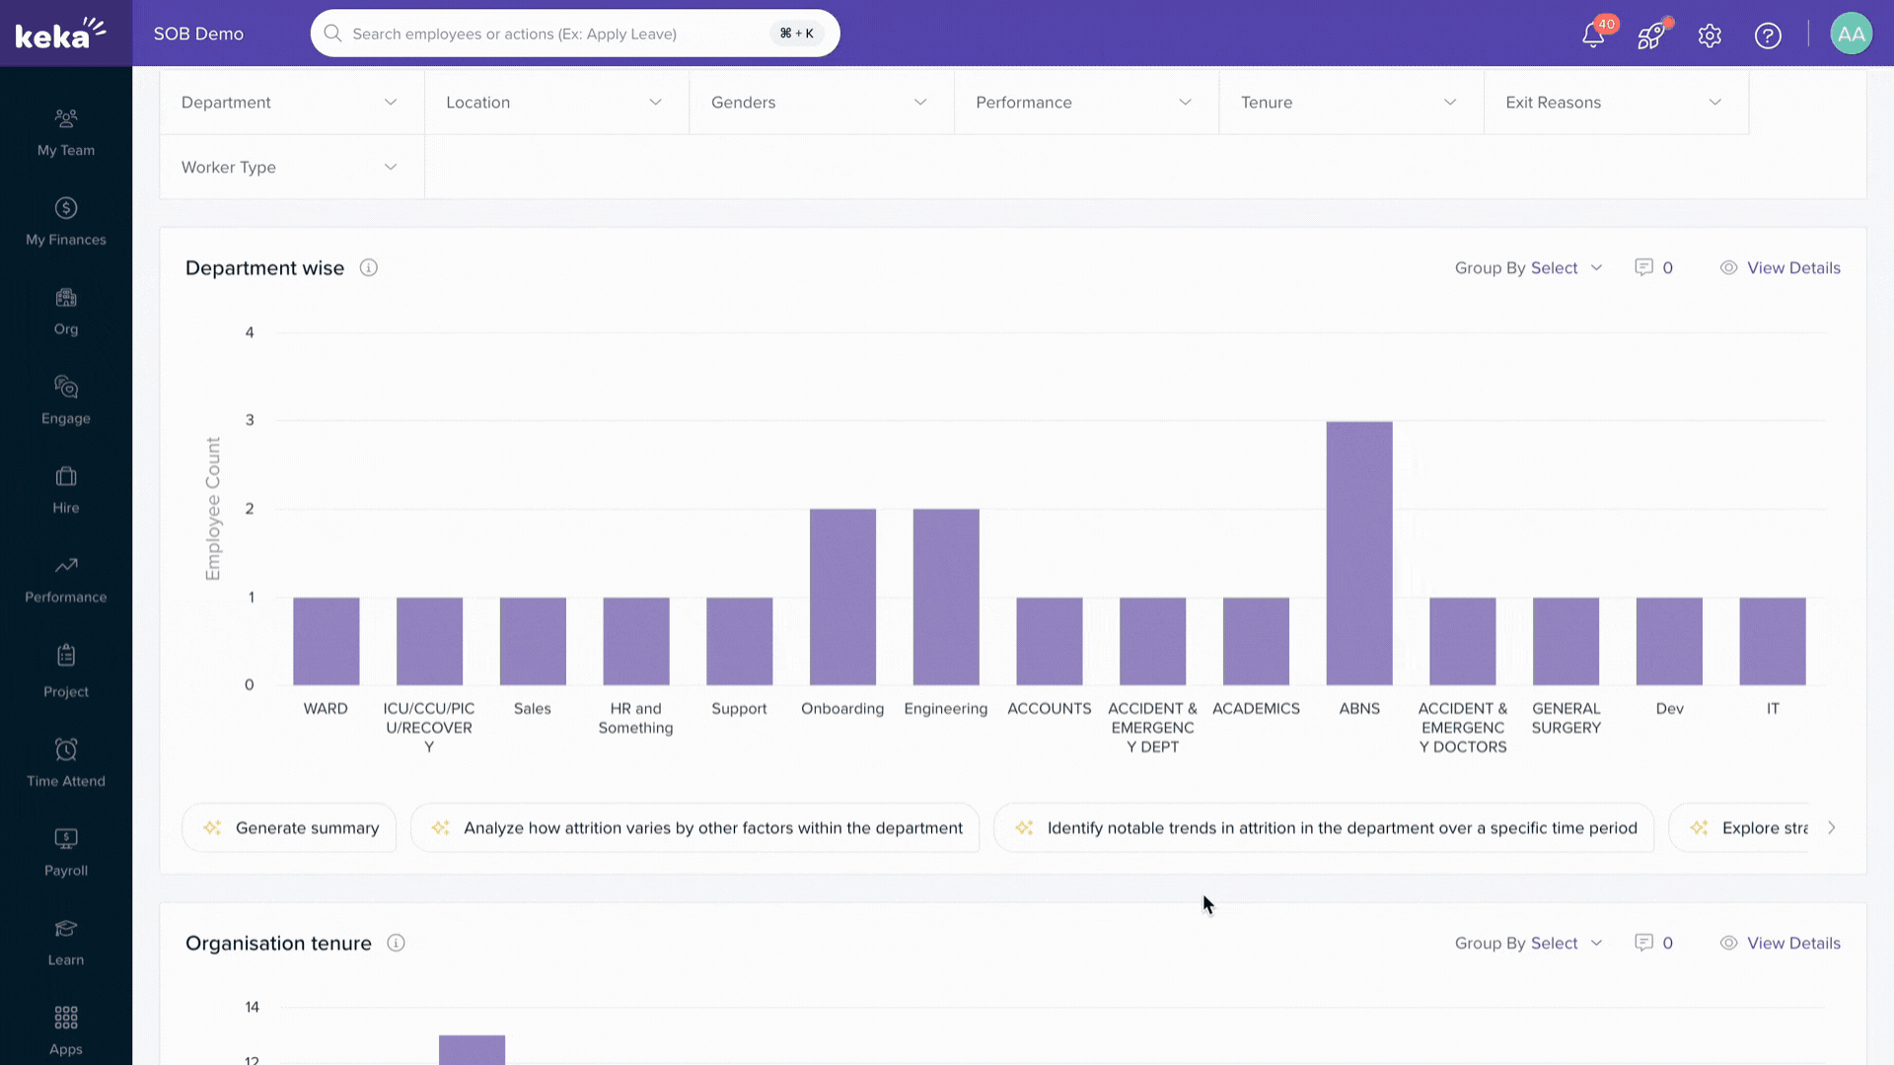1894x1065 pixels.
Task: Open the Worker Type filter dropdown
Action: [291, 168]
